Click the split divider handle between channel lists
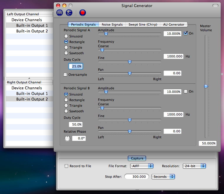Screen dimensions: 224x194 click(x=29, y=78)
